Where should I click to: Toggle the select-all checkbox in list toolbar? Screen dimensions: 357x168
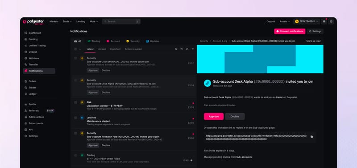click(75, 49)
